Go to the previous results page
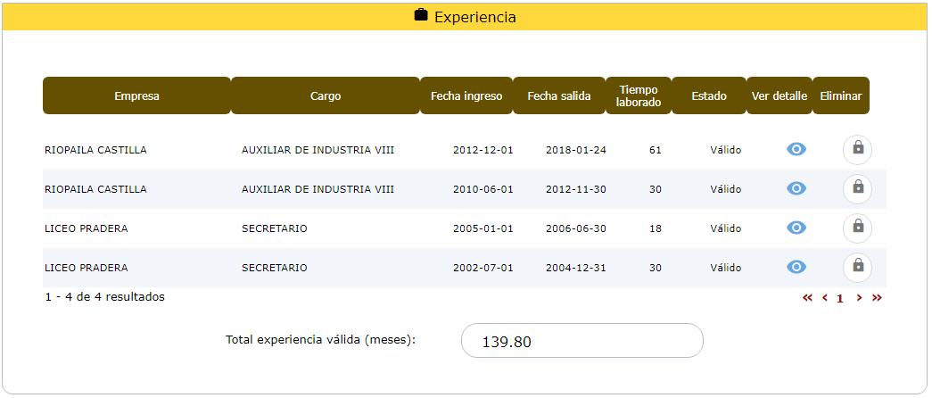The image size is (932, 398). [x=825, y=298]
